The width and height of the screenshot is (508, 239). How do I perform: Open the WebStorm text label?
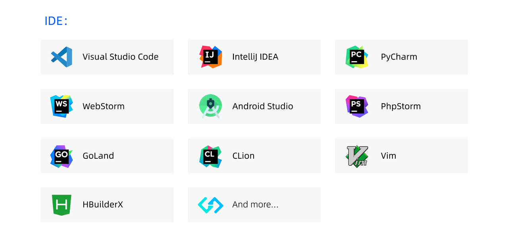point(103,106)
